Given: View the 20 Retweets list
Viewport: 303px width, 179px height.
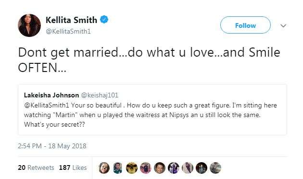Looking at the screenshot, I should (36, 167).
